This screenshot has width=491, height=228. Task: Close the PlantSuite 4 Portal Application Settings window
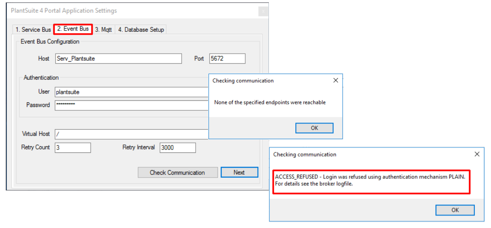click(x=263, y=11)
